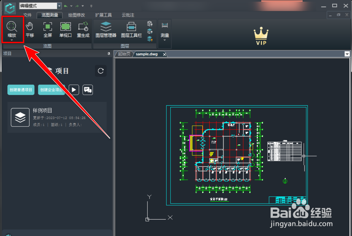Click the green undo arrow icon

click(66, 6)
